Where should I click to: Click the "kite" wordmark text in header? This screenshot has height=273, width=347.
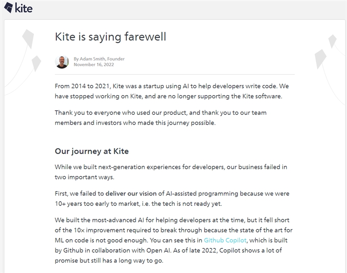point(23,7)
